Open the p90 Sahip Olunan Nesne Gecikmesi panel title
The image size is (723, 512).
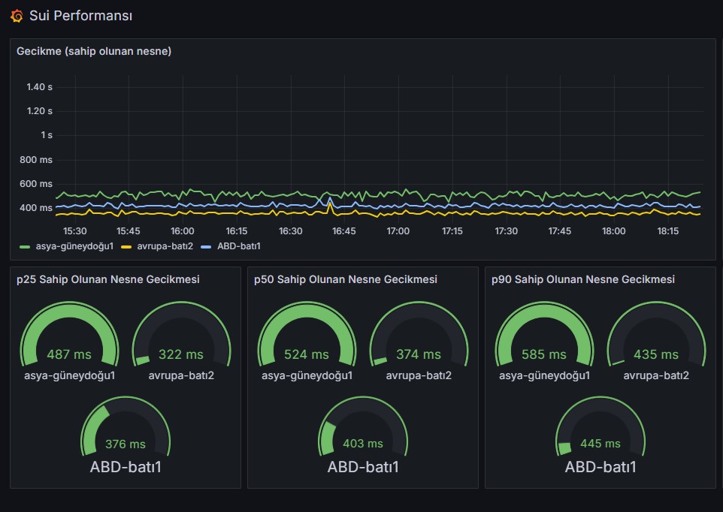point(582,279)
